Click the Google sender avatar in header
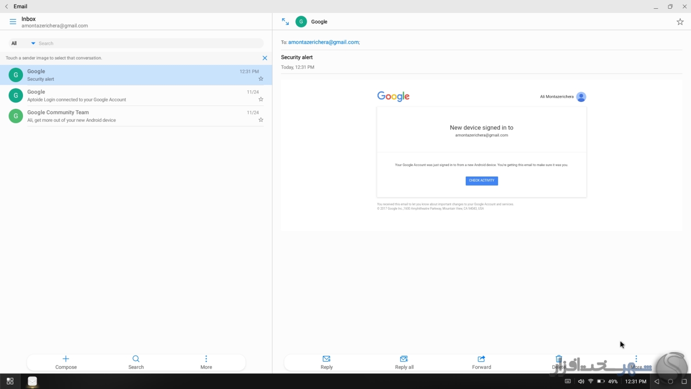The height and width of the screenshot is (389, 691). click(301, 22)
